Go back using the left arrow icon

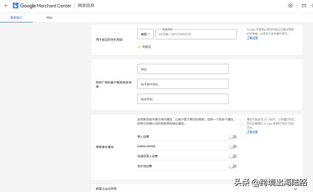point(6,5)
